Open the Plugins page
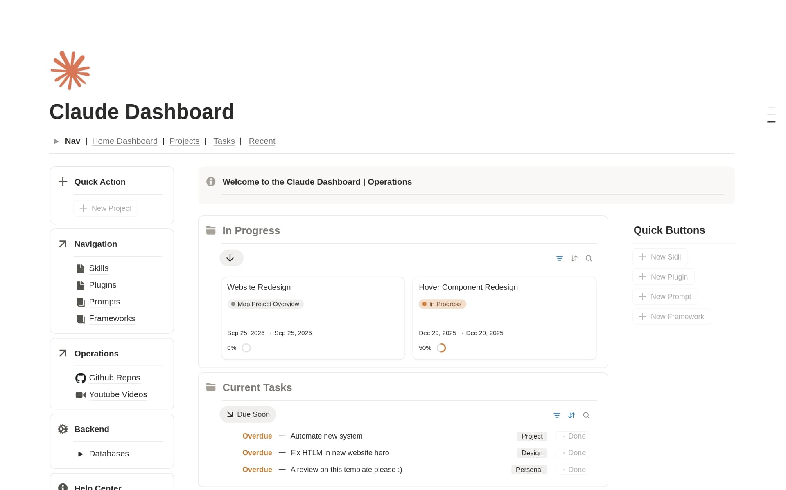 tap(103, 285)
